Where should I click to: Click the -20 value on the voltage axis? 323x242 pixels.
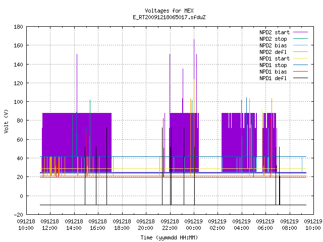tap(18, 215)
